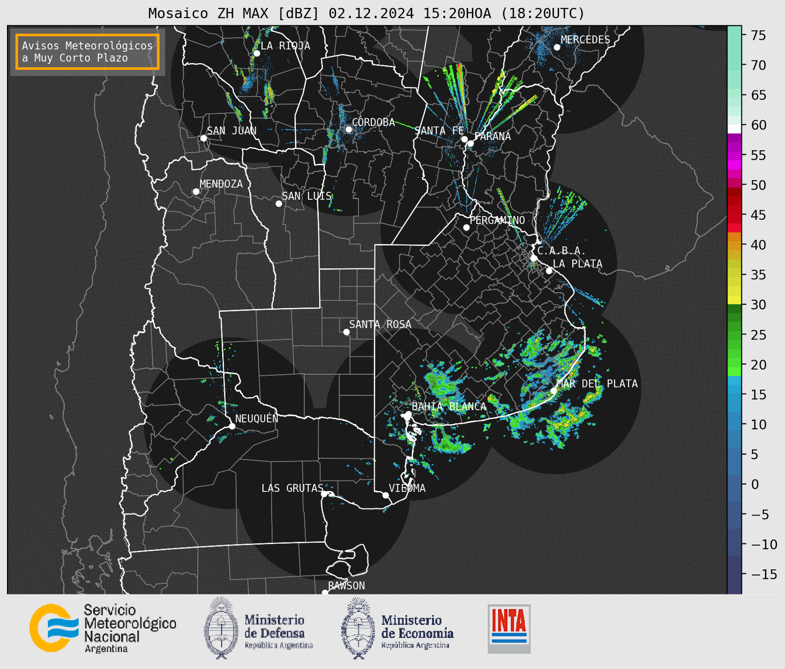The width and height of the screenshot is (785, 669).
Task: Click the Viedma city marker dot
Action: tap(386, 495)
